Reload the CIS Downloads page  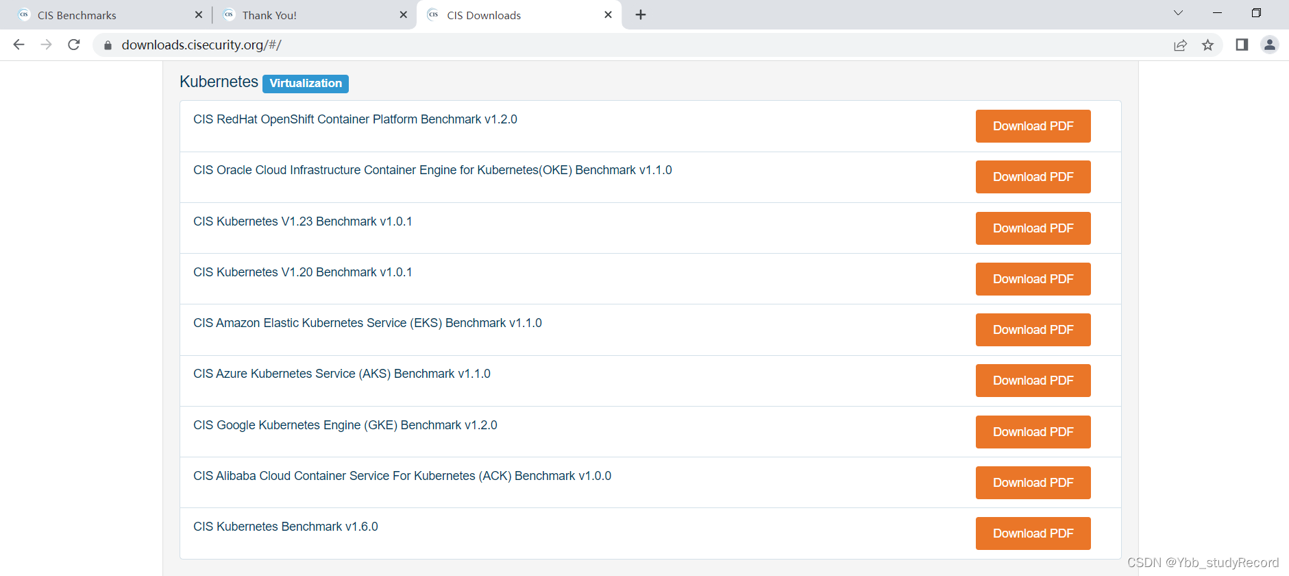coord(74,45)
